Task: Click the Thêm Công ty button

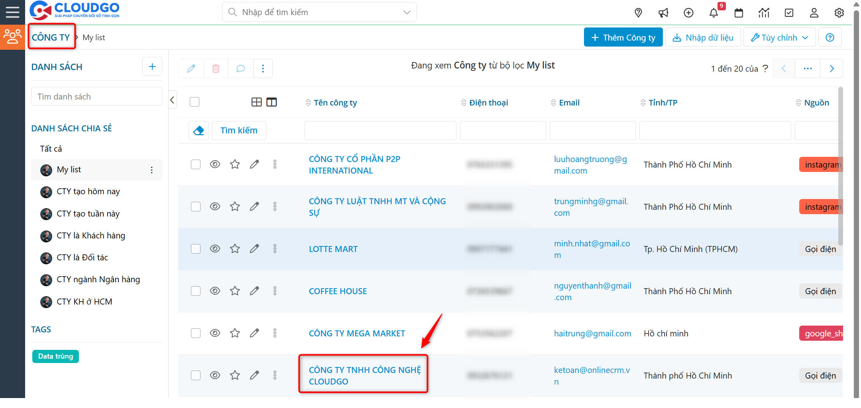Action: click(623, 37)
